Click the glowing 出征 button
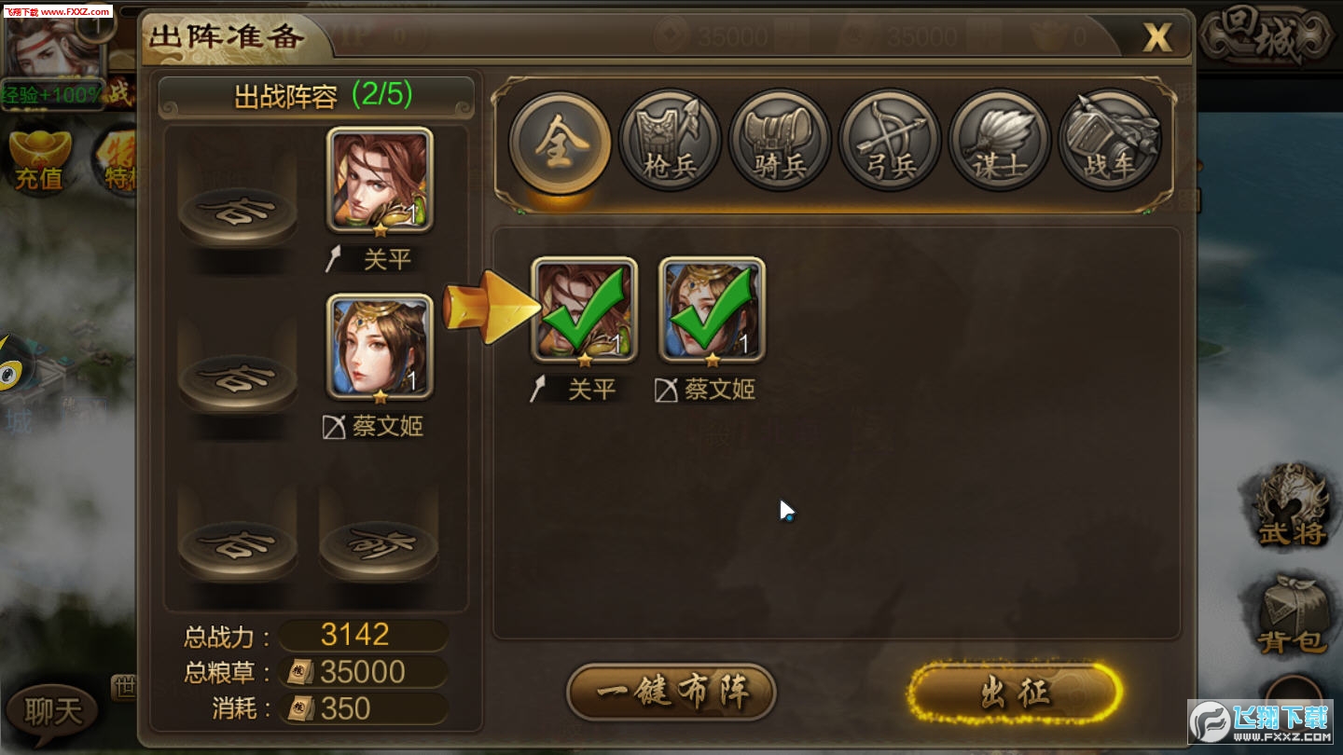Image resolution: width=1343 pixels, height=755 pixels. click(x=1015, y=693)
